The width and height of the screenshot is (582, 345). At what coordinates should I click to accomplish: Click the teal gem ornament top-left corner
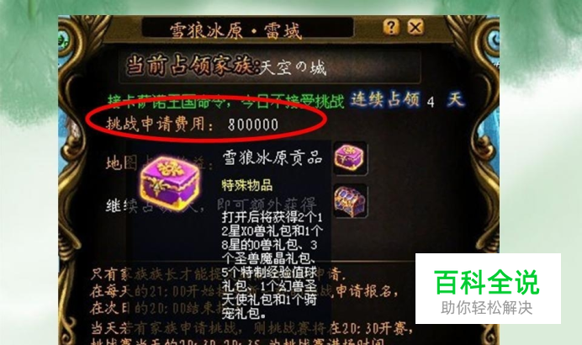[63, 39]
